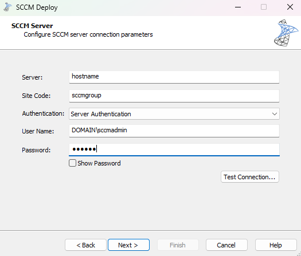Click the SCCM Deploy app icon in title bar
Screen dimensions: 301x256
(x=7, y=7)
